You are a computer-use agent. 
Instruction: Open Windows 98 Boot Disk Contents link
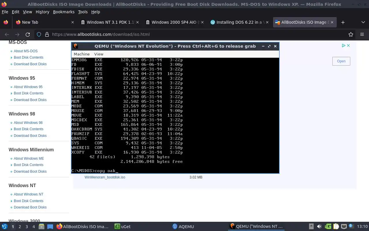pos(29,129)
